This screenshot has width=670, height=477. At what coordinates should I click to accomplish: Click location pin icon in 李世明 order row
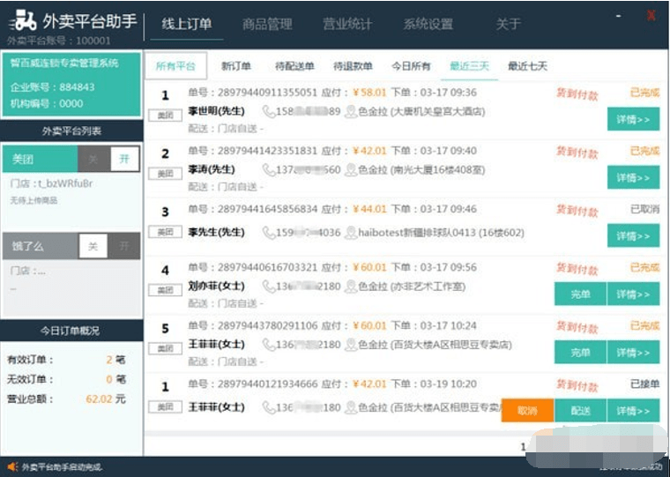click(x=351, y=112)
